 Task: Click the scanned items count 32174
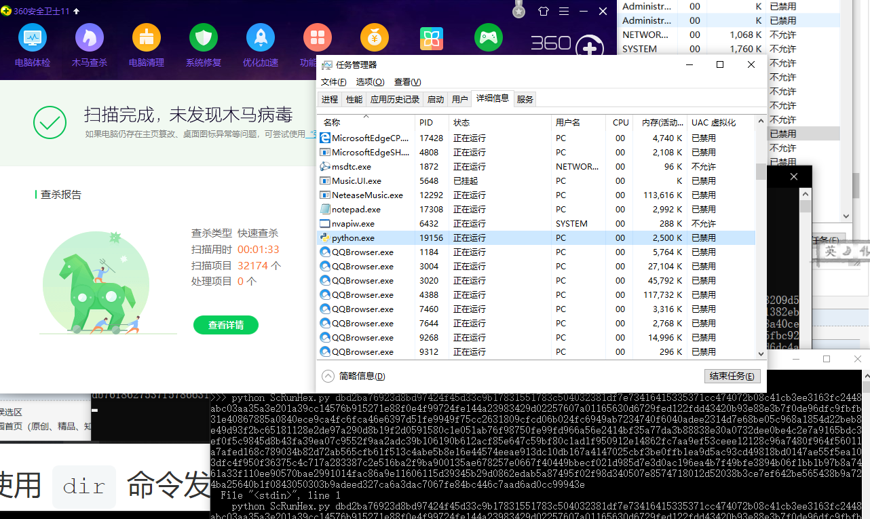coord(253,266)
